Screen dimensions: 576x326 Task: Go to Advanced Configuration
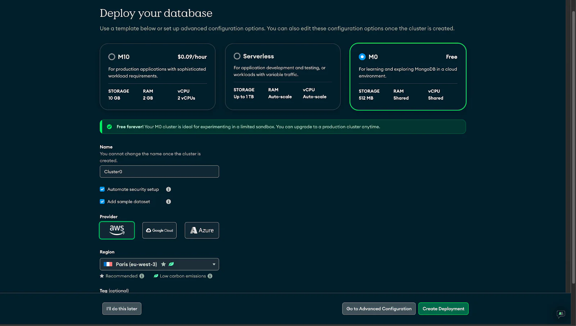click(x=379, y=309)
